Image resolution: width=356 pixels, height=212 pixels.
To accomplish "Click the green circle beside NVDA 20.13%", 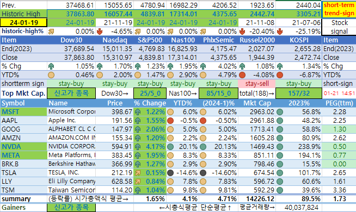I will (203, 147).
